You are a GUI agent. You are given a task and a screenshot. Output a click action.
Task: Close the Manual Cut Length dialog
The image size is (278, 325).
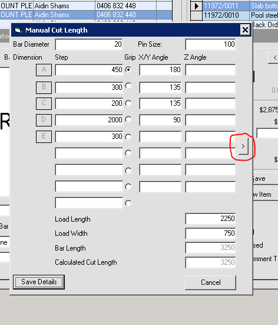pyautogui.click(x=245, y=30)
